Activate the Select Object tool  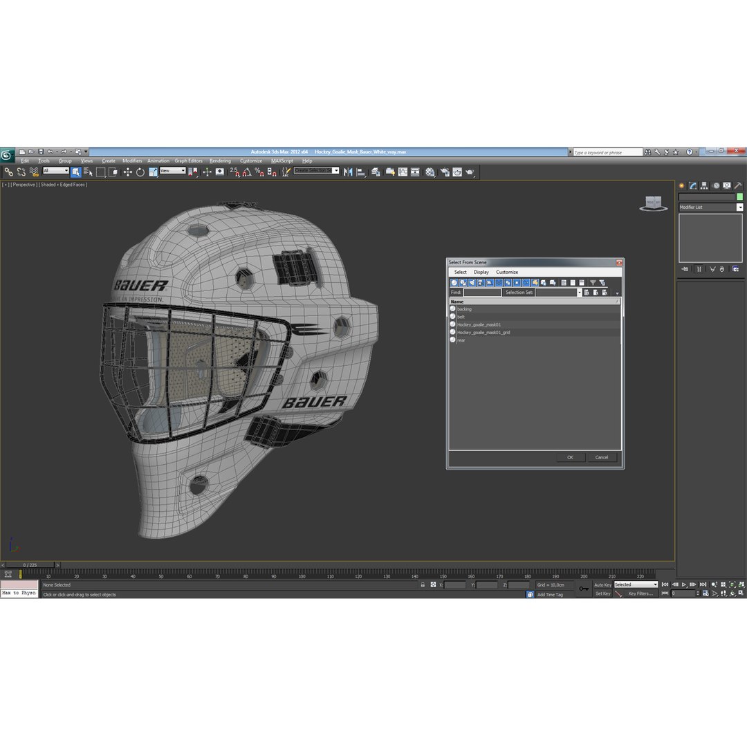[x=76, y=172]
